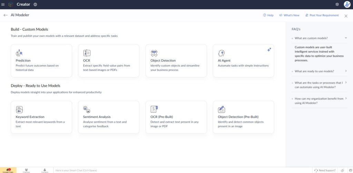Image resolution: width=353 pixels, height=173 pixels.
Task: Open the user profile avatar
Action: [x=347, y=4]
